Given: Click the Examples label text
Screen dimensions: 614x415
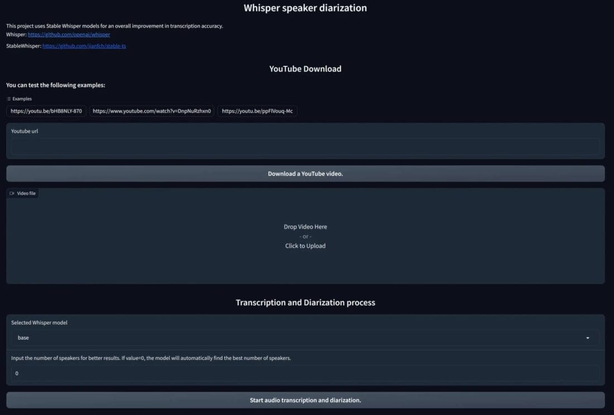Looking at the screenshot, I should 22,99.
